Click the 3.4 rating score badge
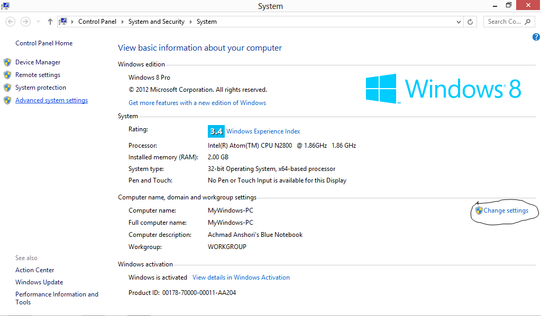The width and height of the screenshot is (541, 316). [216, 131]
